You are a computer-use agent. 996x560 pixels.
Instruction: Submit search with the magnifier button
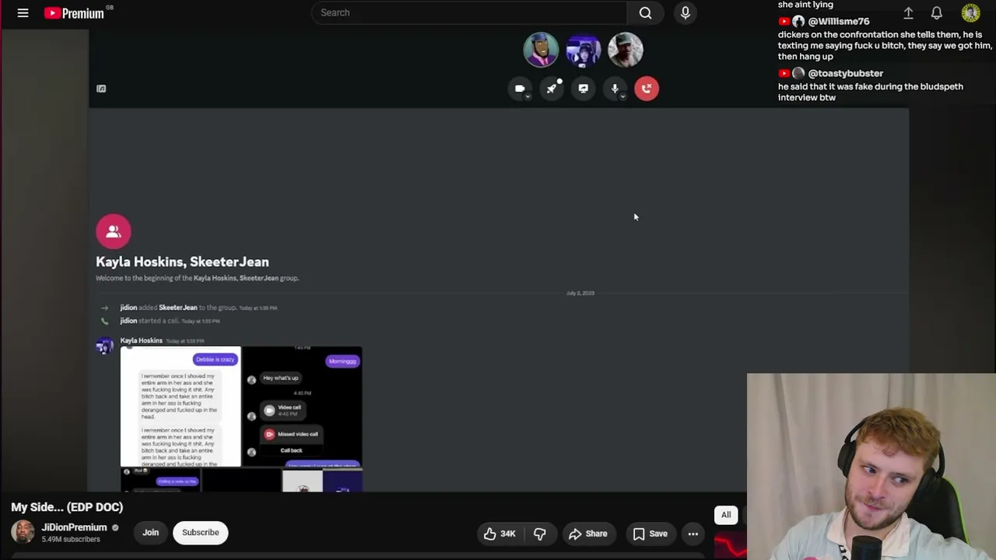pyautogui.click(x=645, y=12)
